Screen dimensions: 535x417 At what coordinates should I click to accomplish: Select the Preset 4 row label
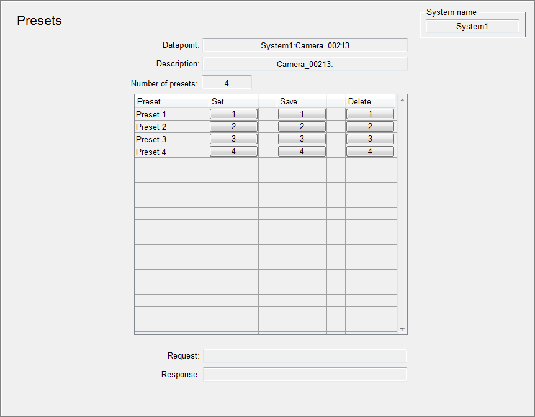[x=151, y=152]
